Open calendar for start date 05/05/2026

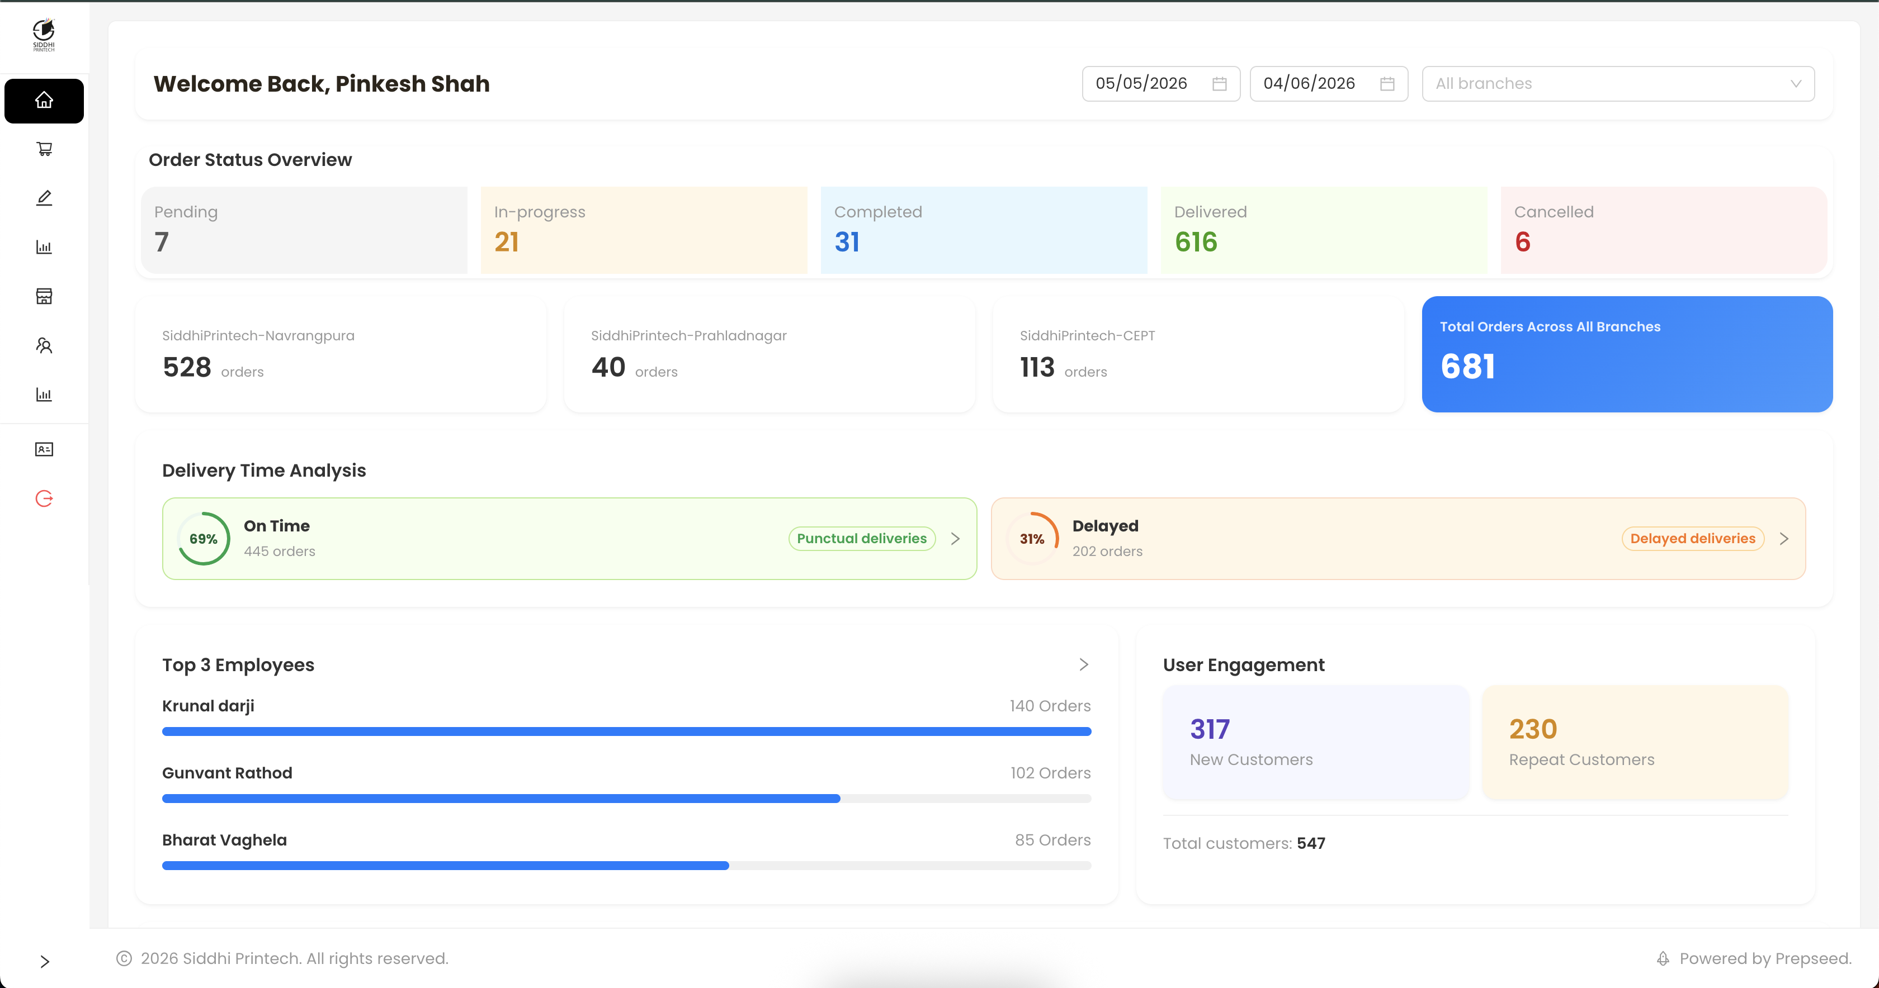pos(1219,84)
